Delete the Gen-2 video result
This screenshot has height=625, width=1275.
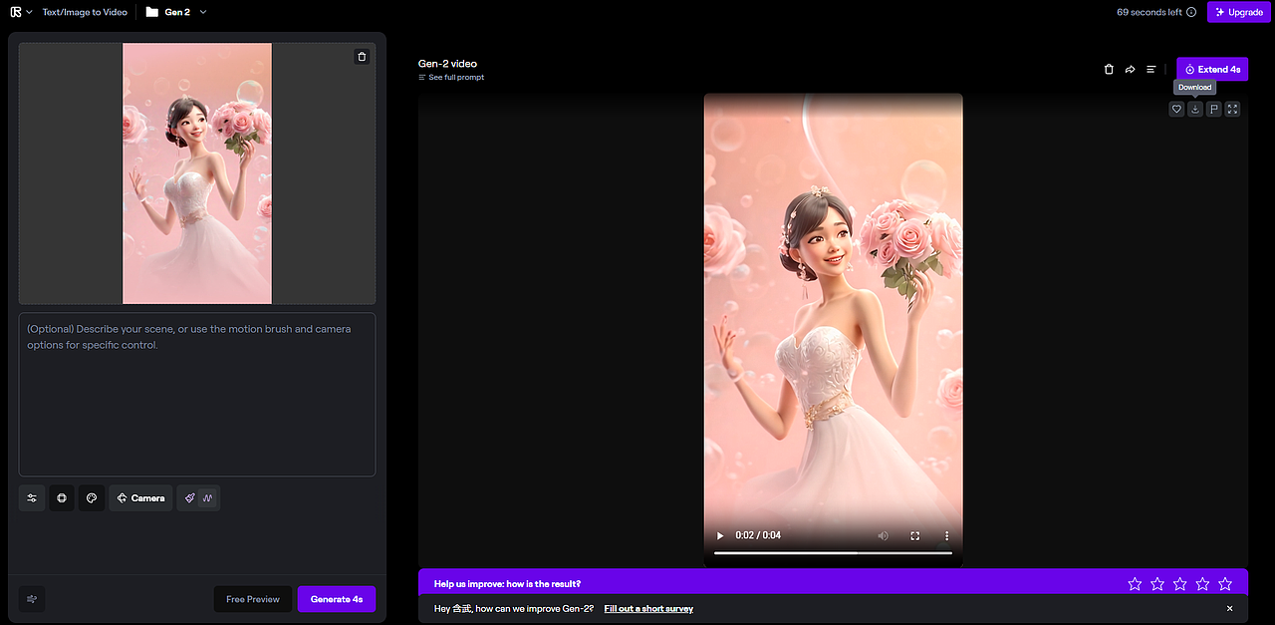[x=1109, y=69]
